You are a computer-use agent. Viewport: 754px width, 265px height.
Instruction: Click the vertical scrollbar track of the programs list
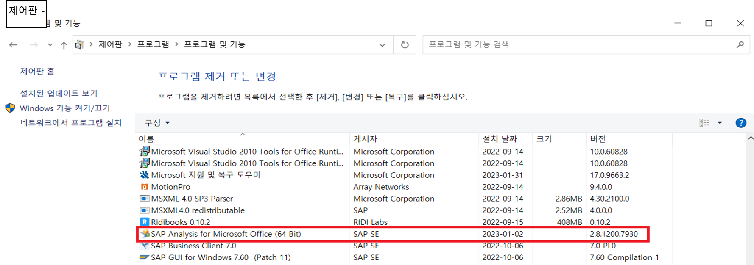point(751,203)
